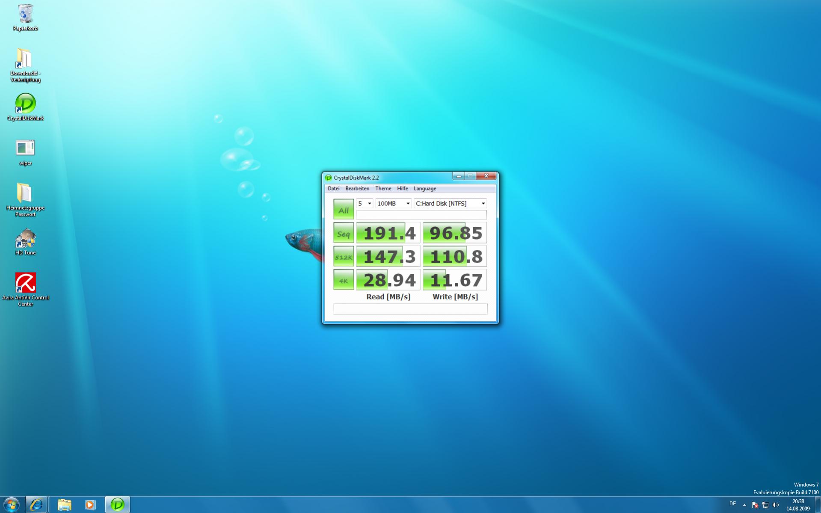Click the Windows Start orb
This screenshot has height=513, width=821.
tap(12, 504)
